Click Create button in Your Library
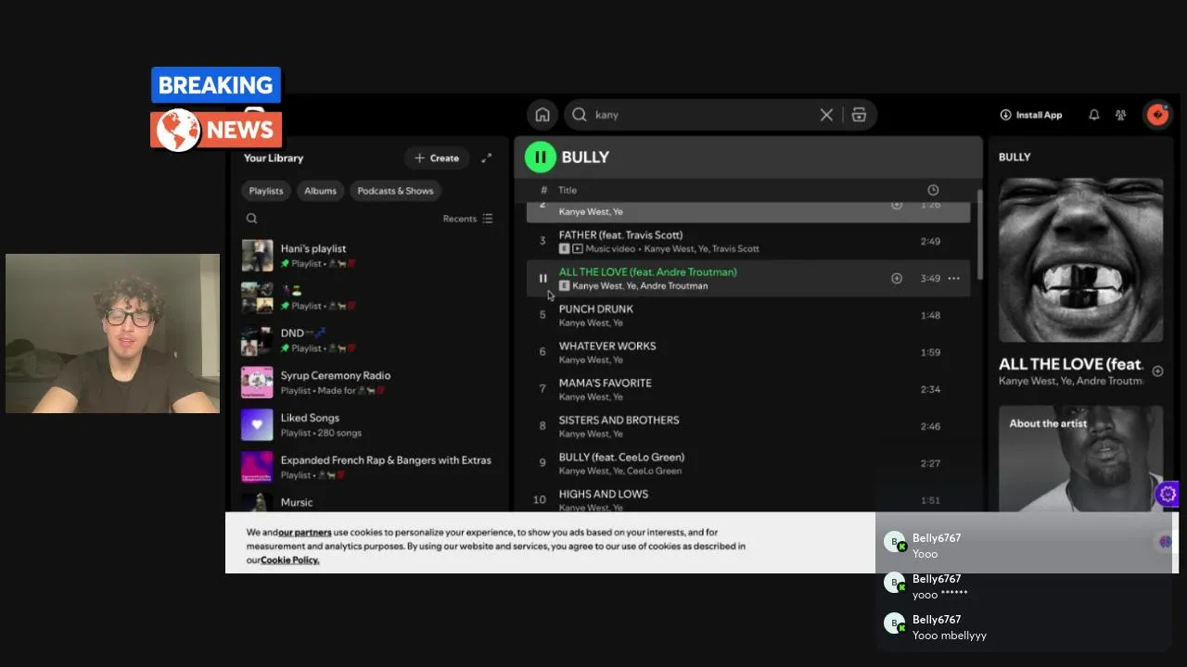The image size is (1187, 667). (x=437, y=158)
